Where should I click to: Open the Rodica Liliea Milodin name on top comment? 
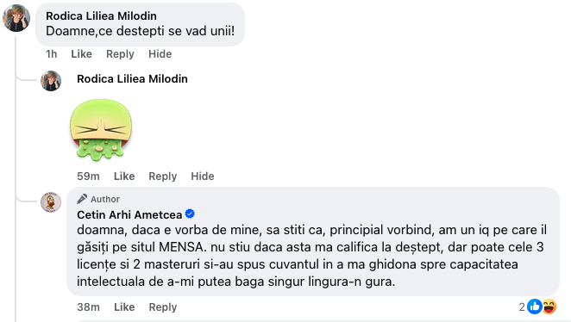(101, 16)
